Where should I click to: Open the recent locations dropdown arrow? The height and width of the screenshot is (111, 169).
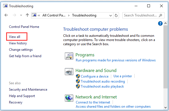(x=21, y=15)
